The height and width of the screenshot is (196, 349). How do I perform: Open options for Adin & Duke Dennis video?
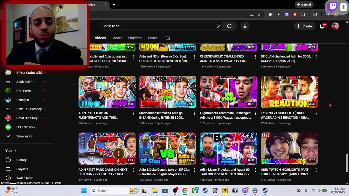click(194, 170)
